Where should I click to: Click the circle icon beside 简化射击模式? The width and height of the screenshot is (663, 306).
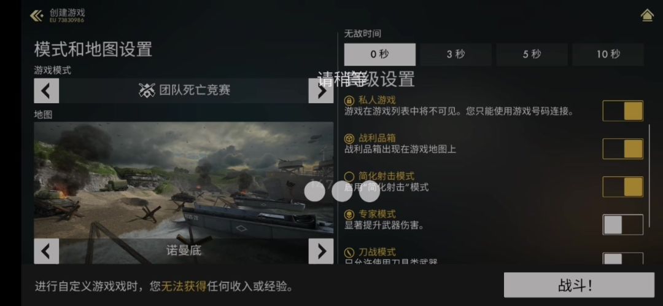click(349, 176)
